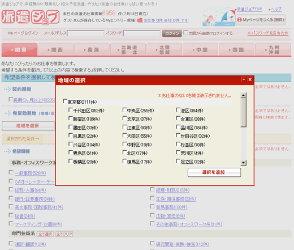The height and width of the screenshot is (250, 294).
Task: Open the 銀行・証券事務 link
Action: click(34, 198)
